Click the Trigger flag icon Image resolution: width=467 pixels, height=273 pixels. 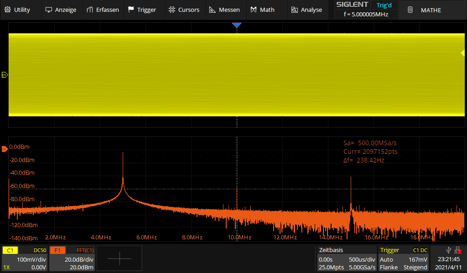(131, 10)
